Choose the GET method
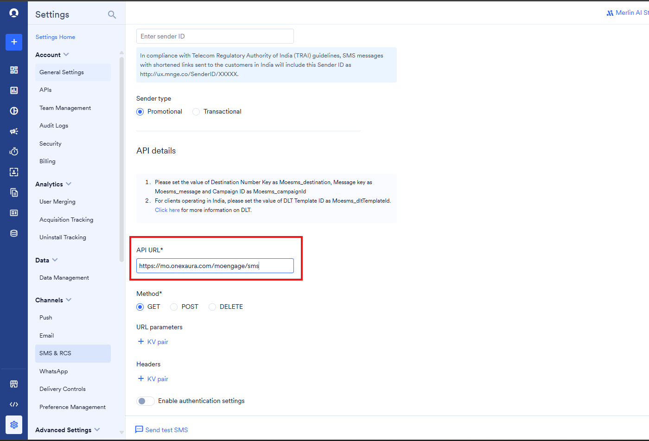This screenshot has height=441, width=649. coord(140,307)
